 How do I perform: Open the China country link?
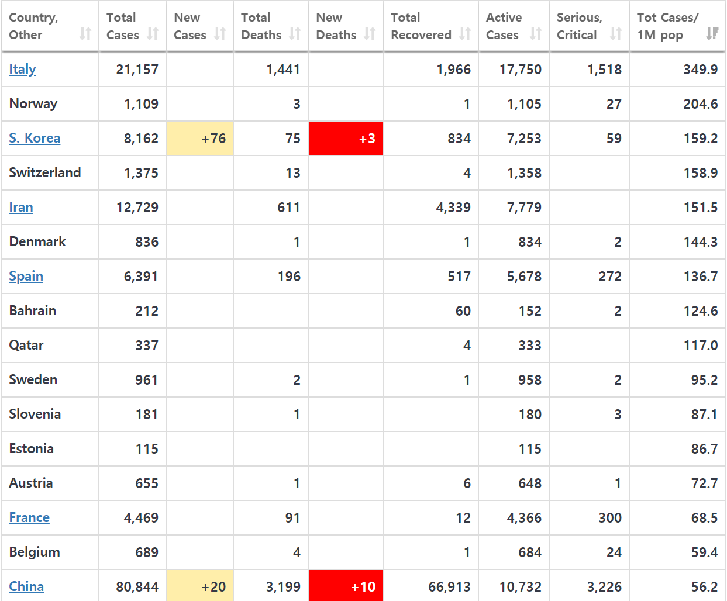point(26,586)
